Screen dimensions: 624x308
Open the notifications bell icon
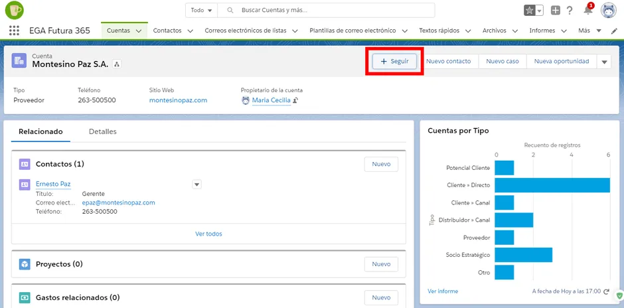pyautogui.click(x=587, y=11)
